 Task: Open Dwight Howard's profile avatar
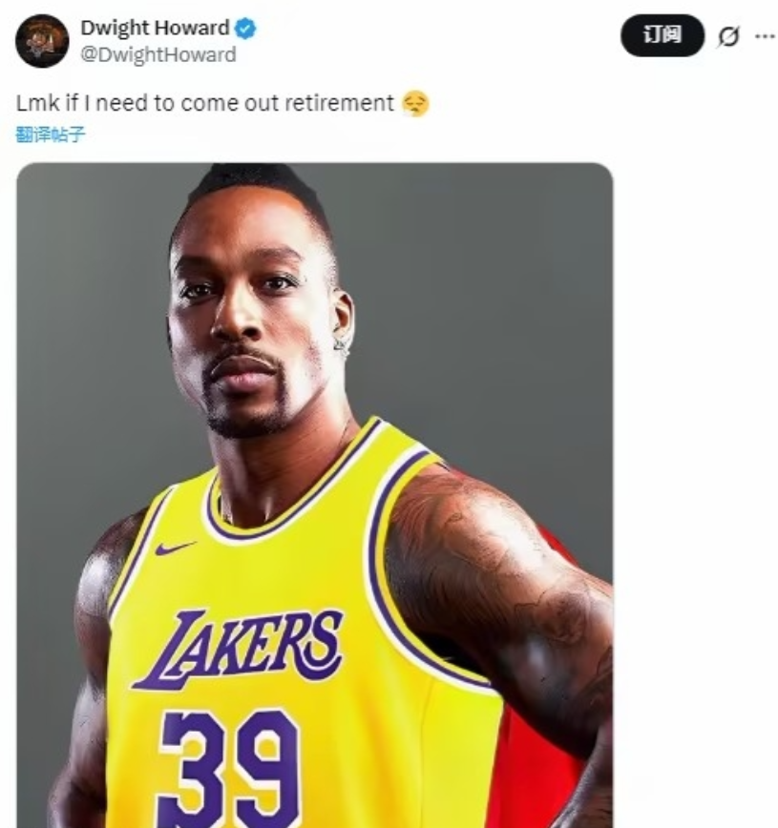click(x=42, y=41)
